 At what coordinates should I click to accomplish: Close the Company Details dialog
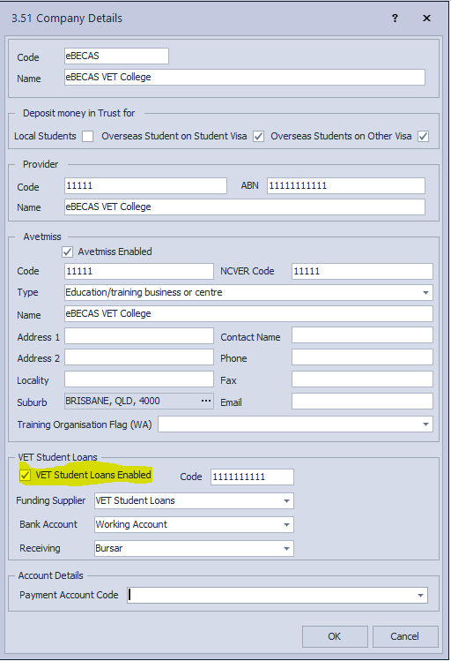(x=426, y=19)
